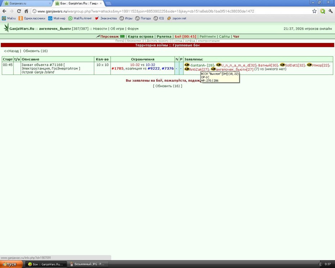335x268 pixels.
Task: Click the электростанции quick link
Action: (x=209, y=41)
